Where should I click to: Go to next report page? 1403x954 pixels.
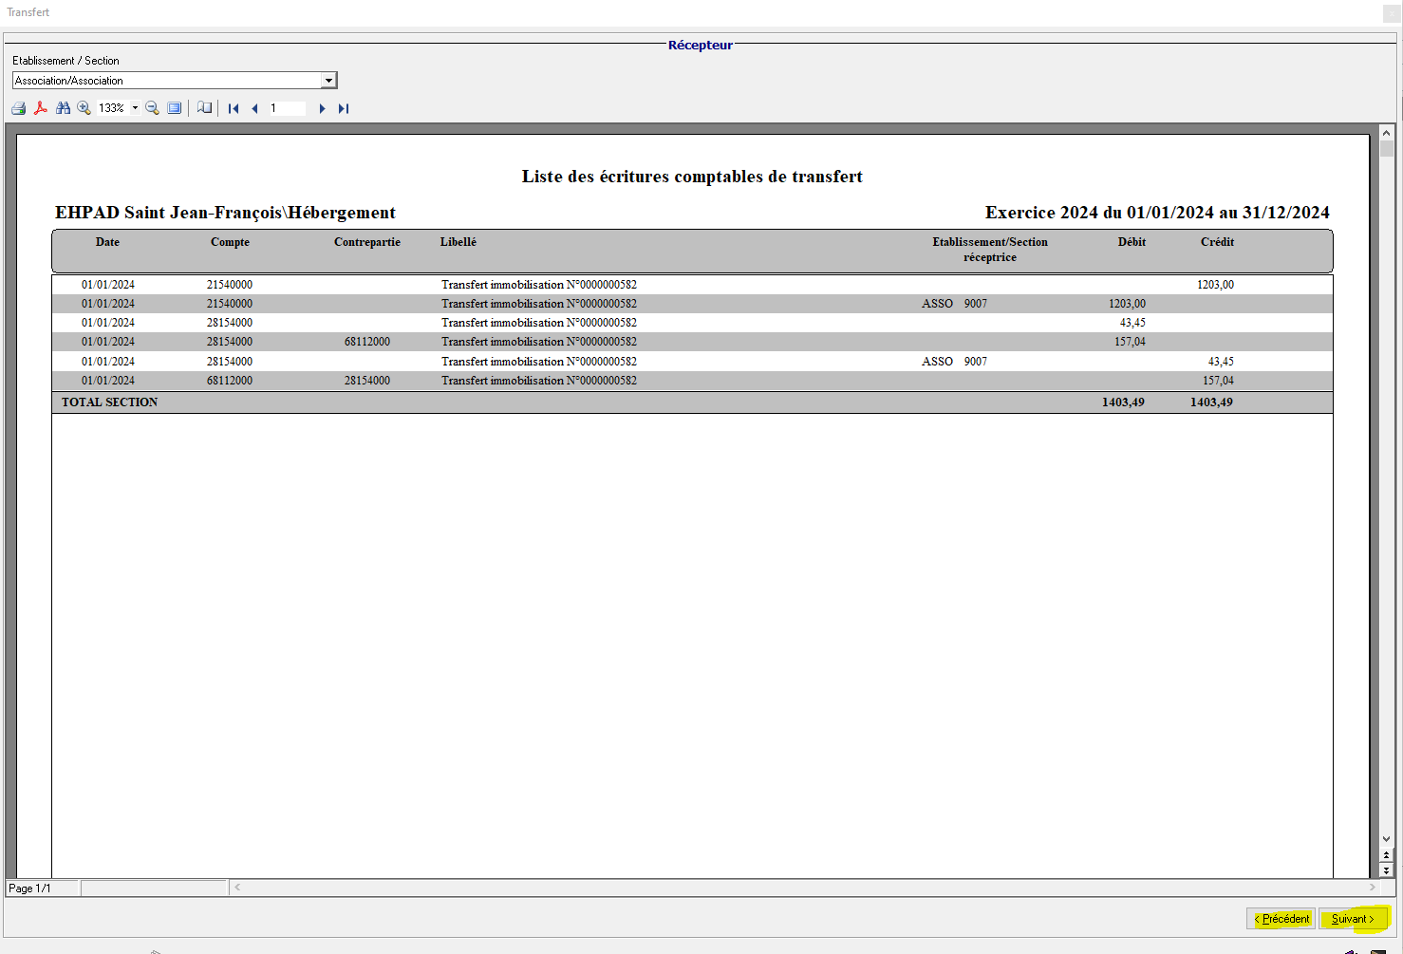[x=322, y=108]
